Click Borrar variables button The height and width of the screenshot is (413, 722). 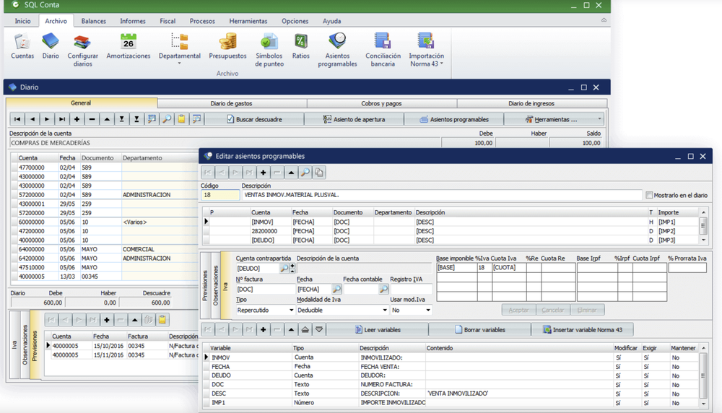pos(480,330)
